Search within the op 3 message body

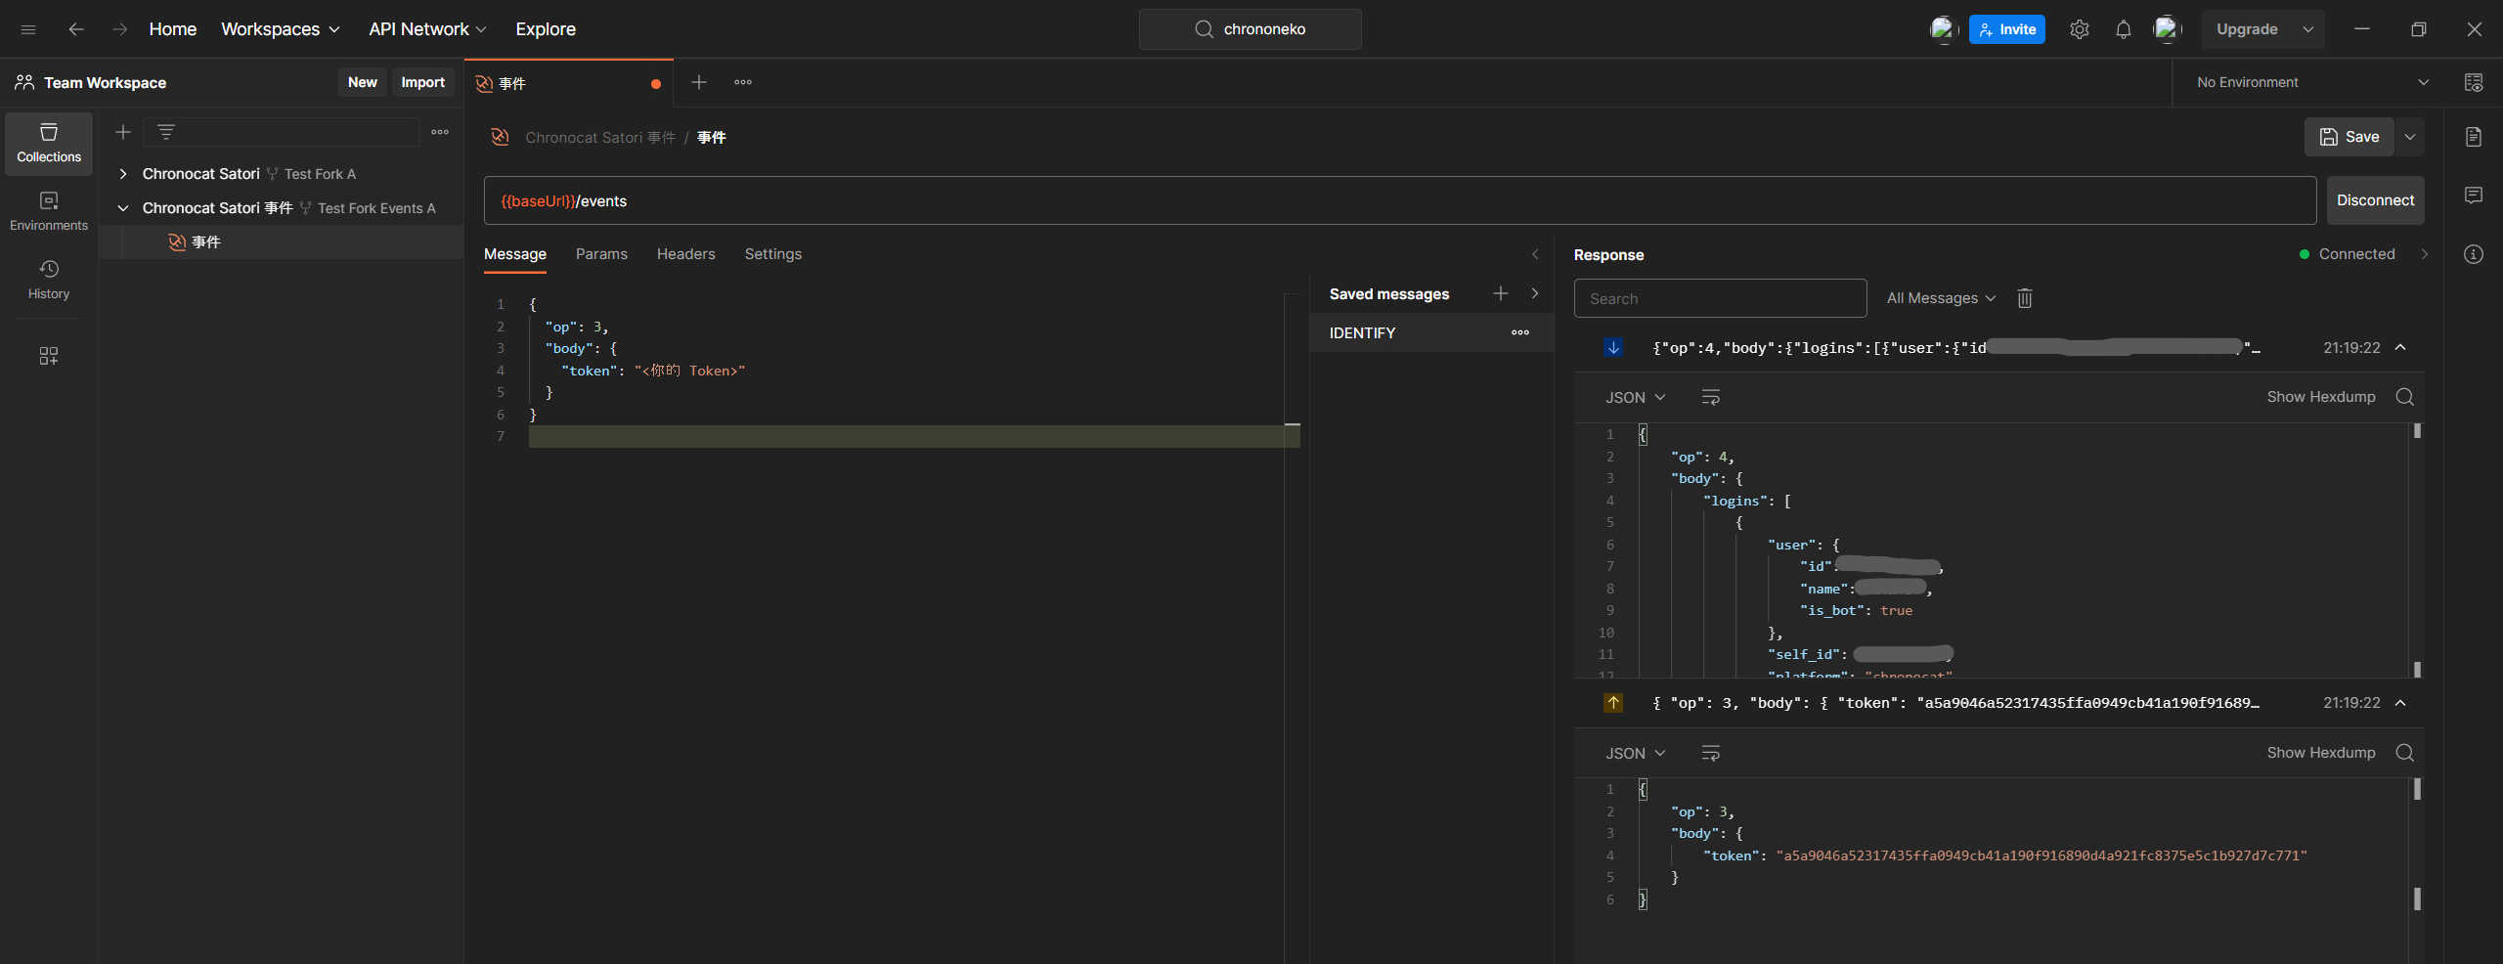[2405, 753]
